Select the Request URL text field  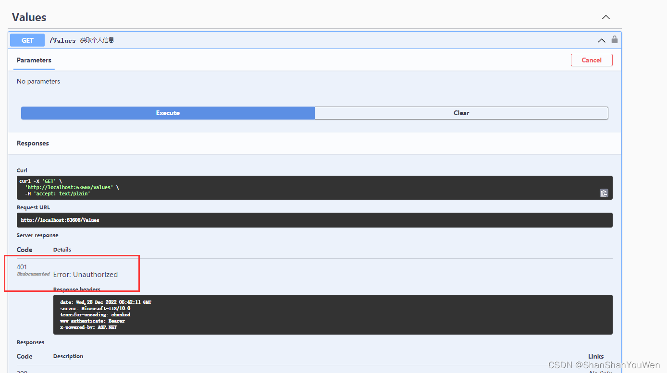point(315,220)
